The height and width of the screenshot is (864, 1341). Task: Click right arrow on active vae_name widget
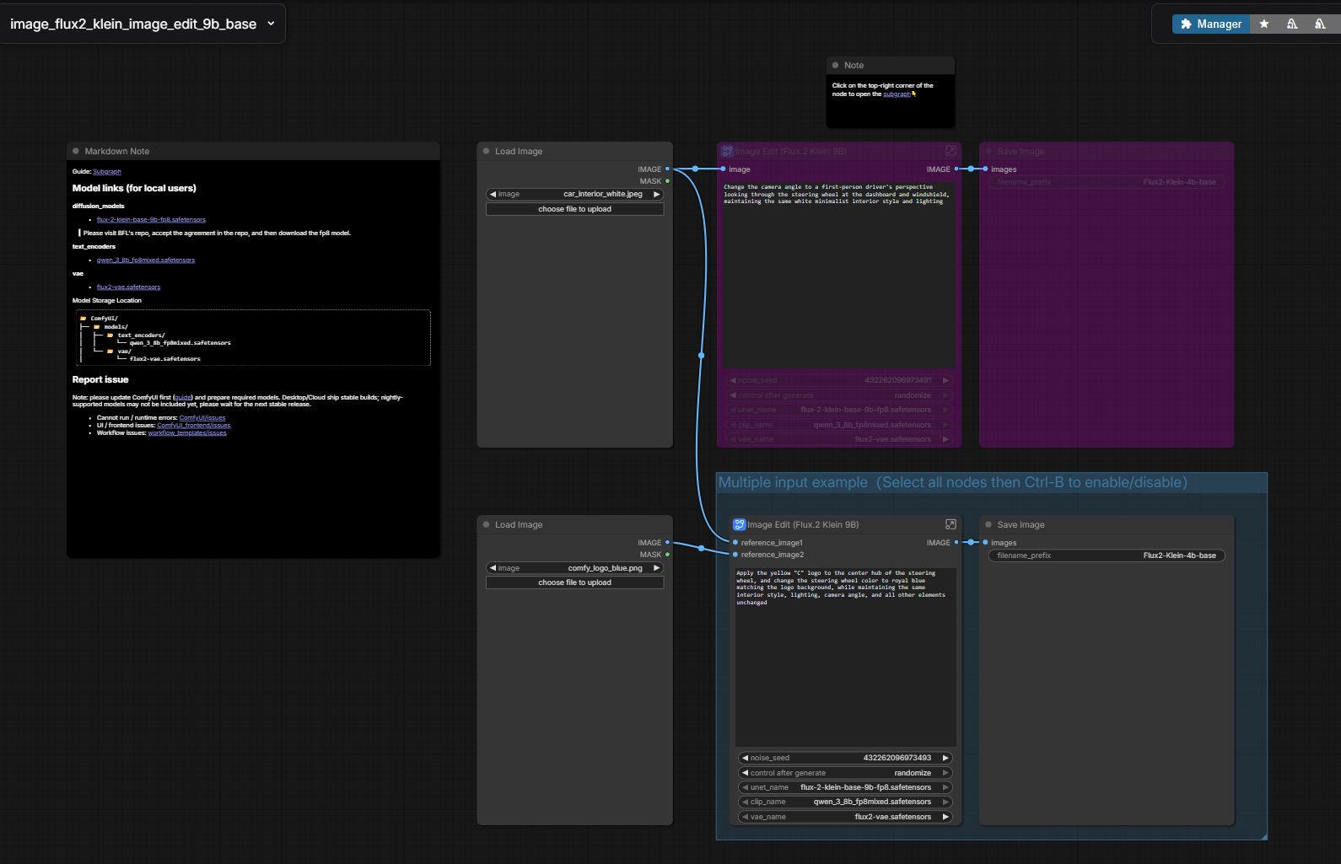point(945,817)
